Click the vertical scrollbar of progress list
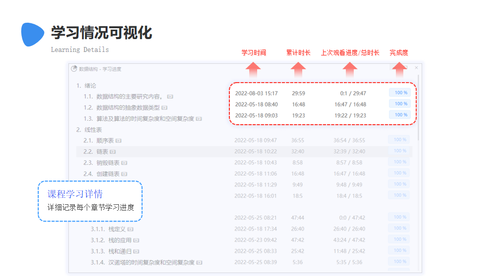 pyautogui.click(x=419, y=109)
